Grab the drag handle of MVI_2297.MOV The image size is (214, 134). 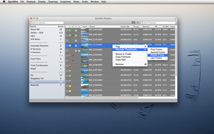coord(67,71)
